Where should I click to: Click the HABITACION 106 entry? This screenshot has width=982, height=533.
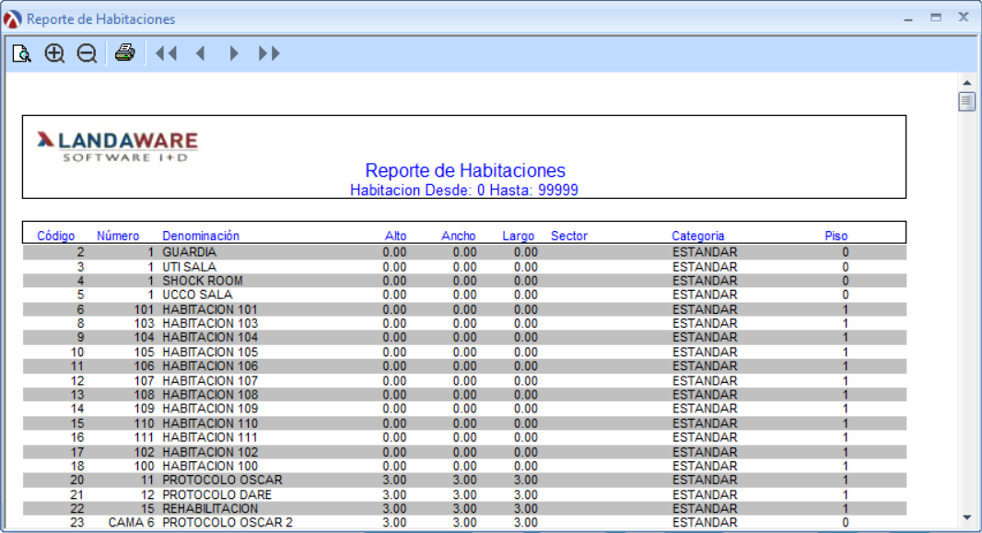(x=210, y=366)
